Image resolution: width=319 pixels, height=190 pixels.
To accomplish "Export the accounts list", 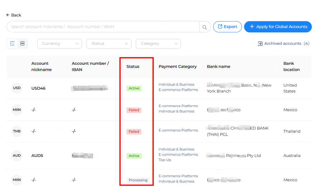I will click(228, 26).
